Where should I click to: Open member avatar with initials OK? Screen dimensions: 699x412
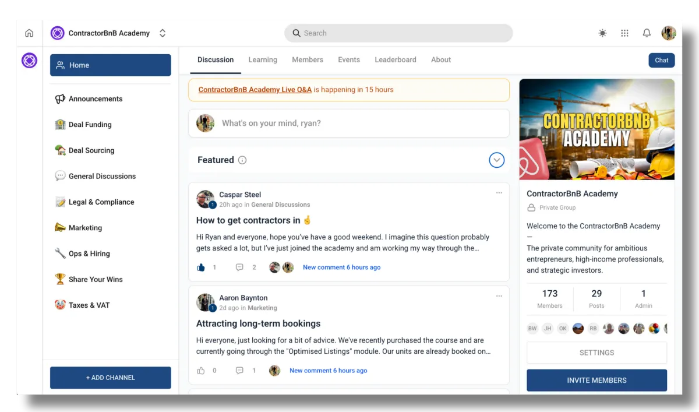click(563, 328)
